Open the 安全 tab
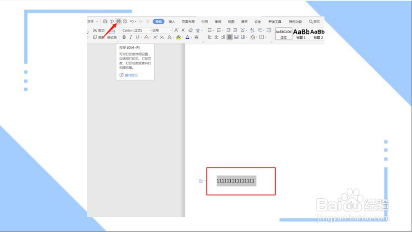The image size is (412, 232). click(258, 21)
